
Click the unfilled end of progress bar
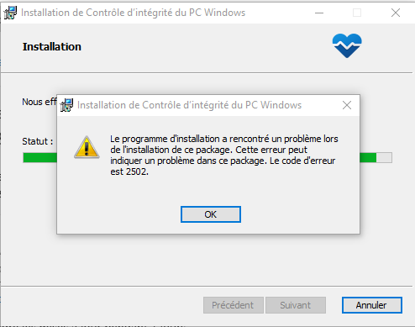tap(384, 158)
